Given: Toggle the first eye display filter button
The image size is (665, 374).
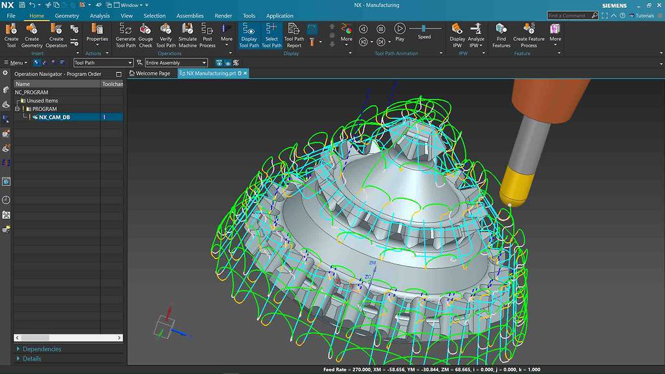Looking at the screenshot, I should tap(219, 63).
